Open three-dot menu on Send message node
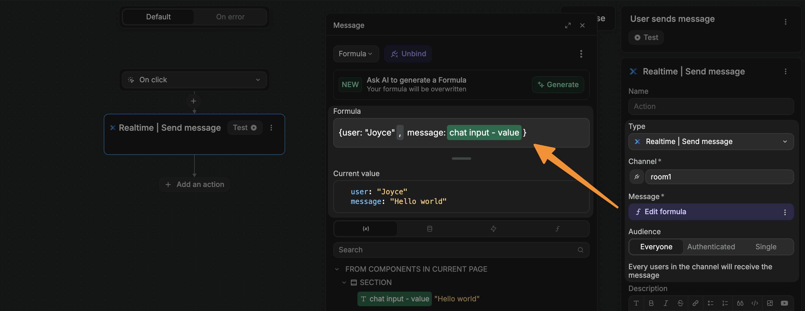 (271, 128)
